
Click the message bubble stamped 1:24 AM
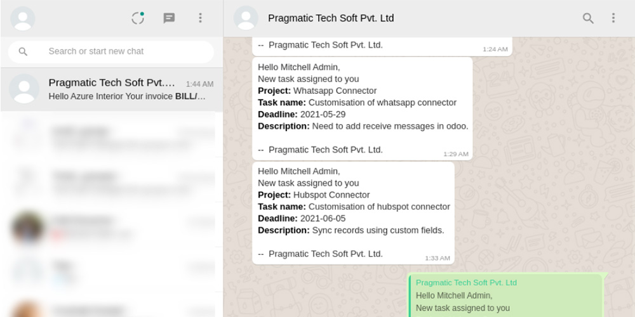382,46
